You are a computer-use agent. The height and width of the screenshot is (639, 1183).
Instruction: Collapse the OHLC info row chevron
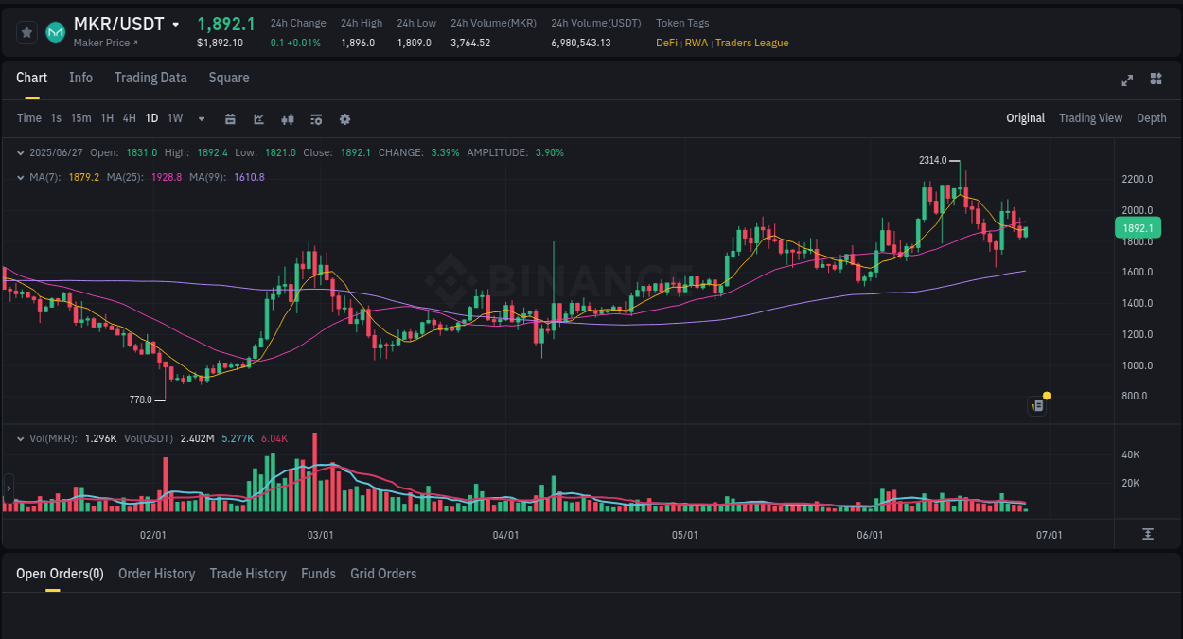coord(21,151)
